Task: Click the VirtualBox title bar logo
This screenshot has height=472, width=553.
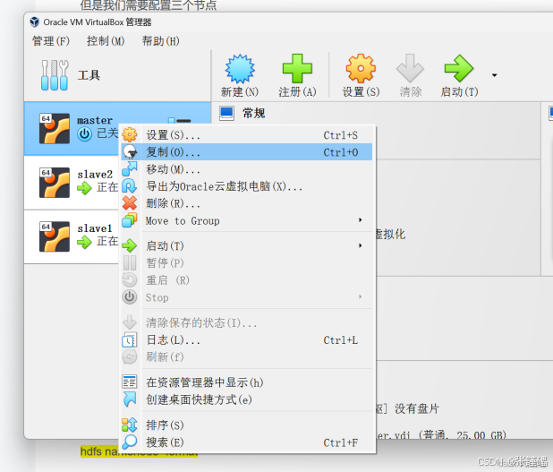Action: click(x=34, y=21)
